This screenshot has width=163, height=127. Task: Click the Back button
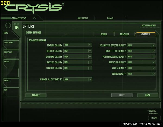point(148,95)
